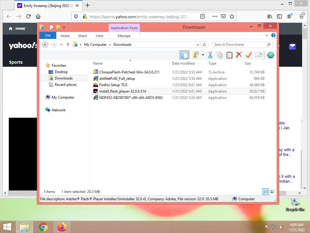Open the Share ribbon tab
Viewport: 310px width, 233px height.
tap(82, 36)
